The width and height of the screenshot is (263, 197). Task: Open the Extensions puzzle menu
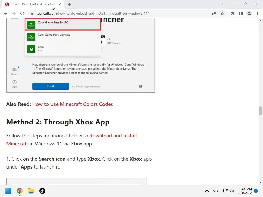point(233,13)
